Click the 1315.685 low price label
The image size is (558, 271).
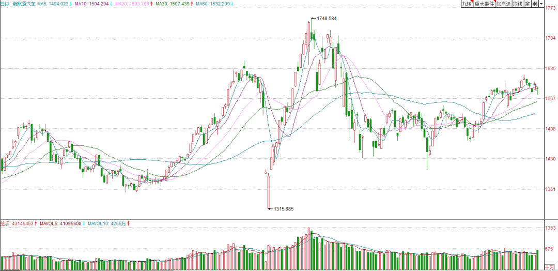(284, 209)
